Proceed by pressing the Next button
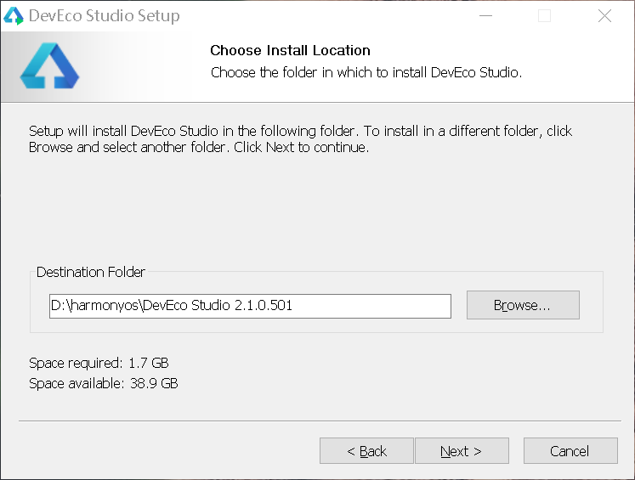 462,451
